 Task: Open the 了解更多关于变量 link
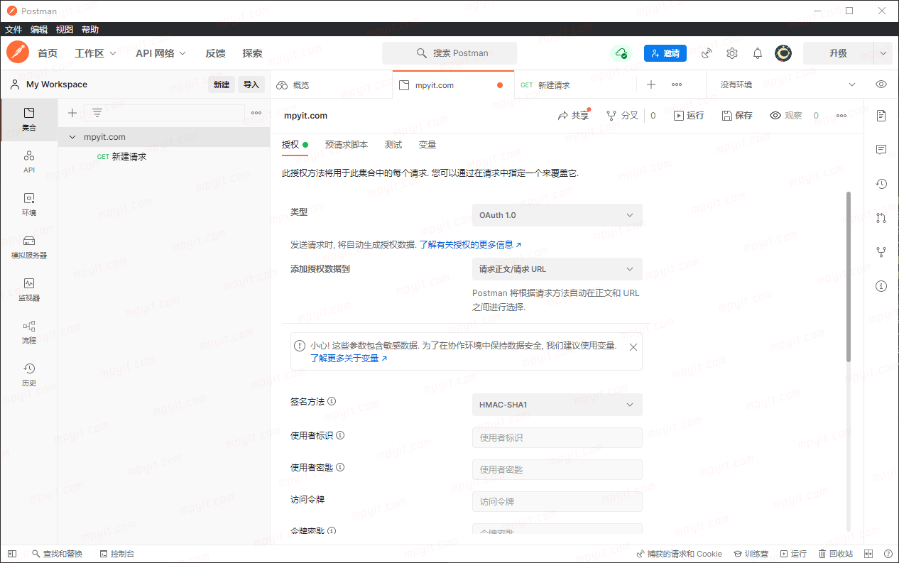point(349,359)
